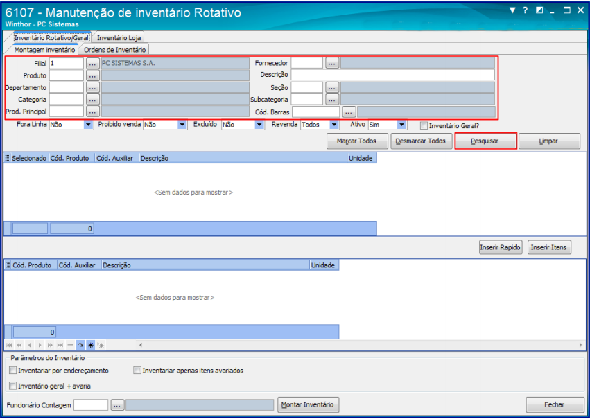
Task: Open upper grid column chooser icon beside Selecionado
Action: pyautogui.click(x=7, y=158)
